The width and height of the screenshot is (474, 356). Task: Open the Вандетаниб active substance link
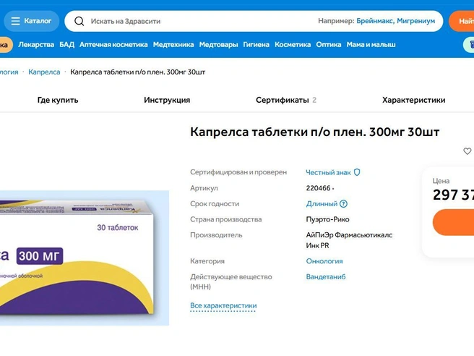click(326, 276)
